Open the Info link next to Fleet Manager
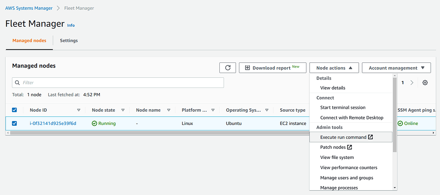 pyautogui.click(x=71, y=25)
